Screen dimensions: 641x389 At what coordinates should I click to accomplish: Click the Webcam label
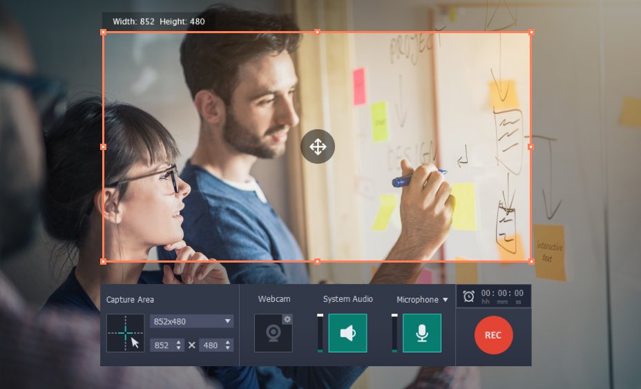(274, 299)
